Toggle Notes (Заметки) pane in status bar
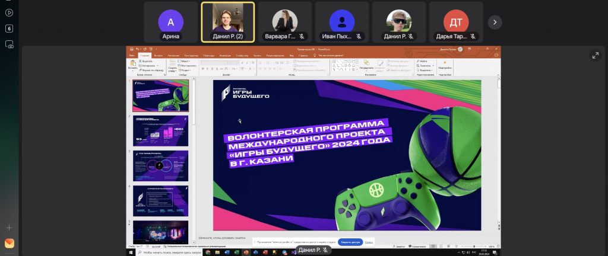 pyautogui.click(x=399, y=247)
